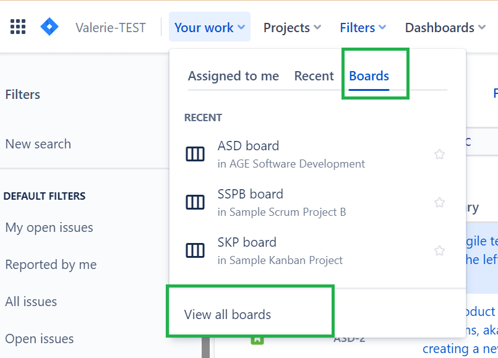Click the ASD board icon
Screen dimensions: 498x358
pos(195,155)
